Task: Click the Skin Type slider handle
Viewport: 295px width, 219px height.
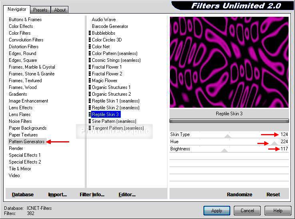Action: 227,136
